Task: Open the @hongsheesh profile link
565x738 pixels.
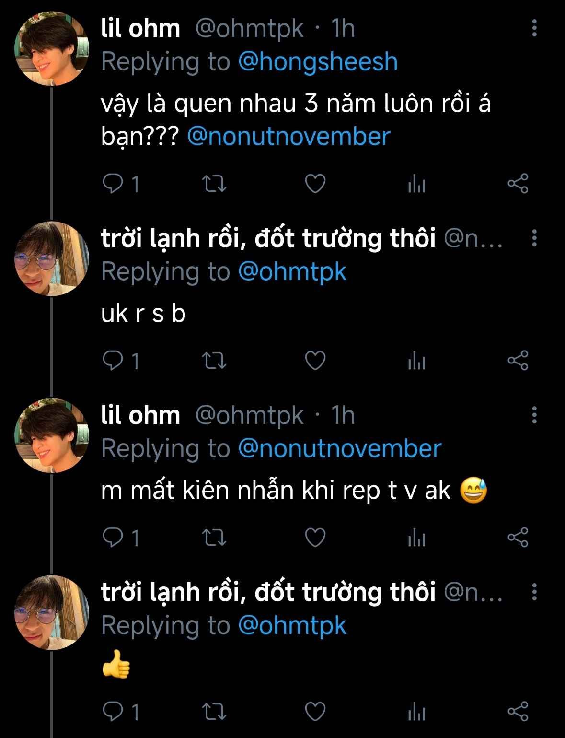Action: click(318, 62)
